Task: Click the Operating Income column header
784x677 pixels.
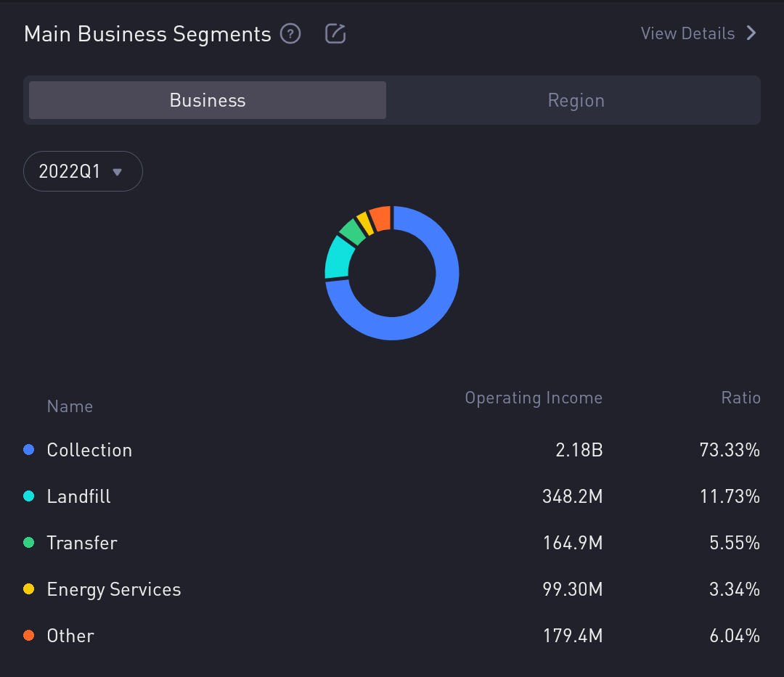Action: [x=534, y=398]
